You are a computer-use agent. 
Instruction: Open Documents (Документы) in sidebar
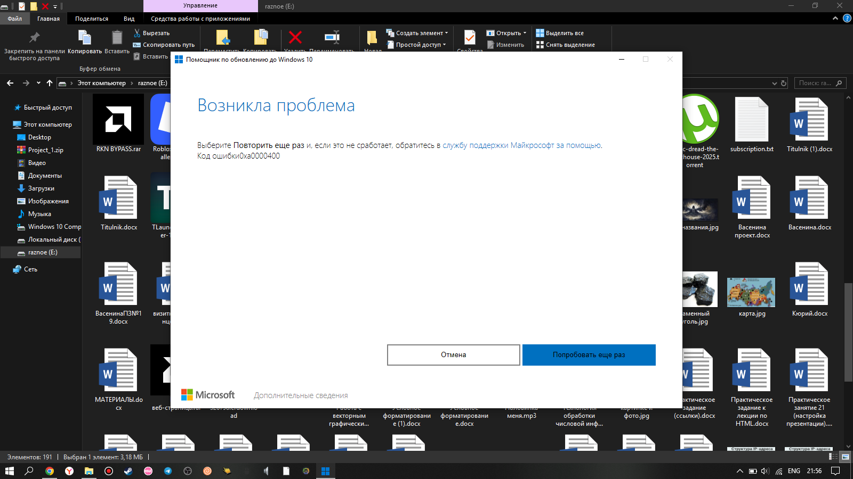coord(45,176)
